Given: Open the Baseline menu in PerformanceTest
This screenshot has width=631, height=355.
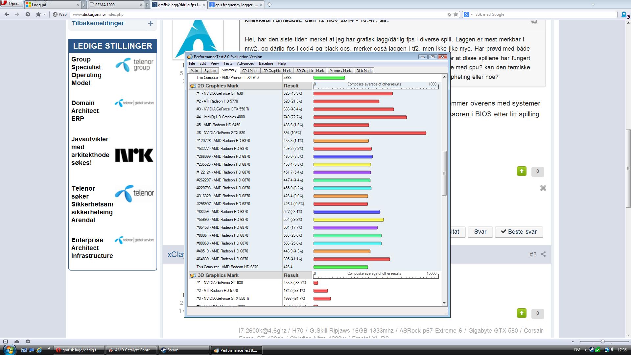Looking at the screenshot, I should pyautogui.click(x=266, y=63).
